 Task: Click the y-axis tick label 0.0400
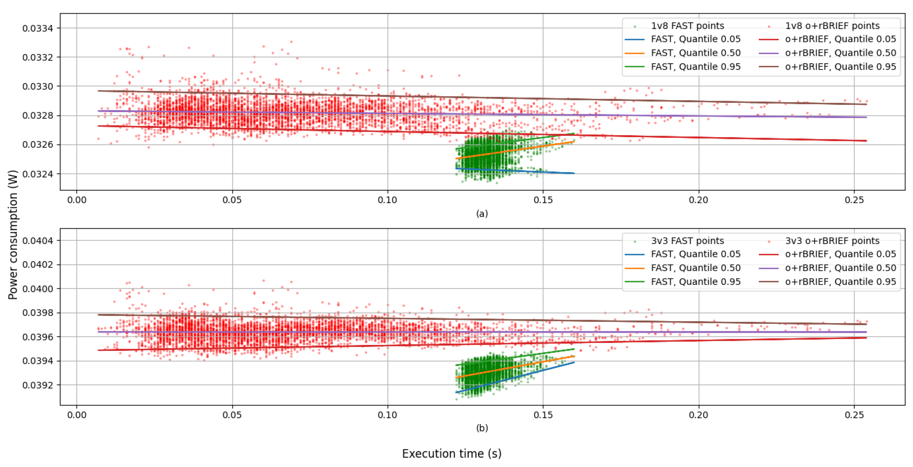point(38,289)
